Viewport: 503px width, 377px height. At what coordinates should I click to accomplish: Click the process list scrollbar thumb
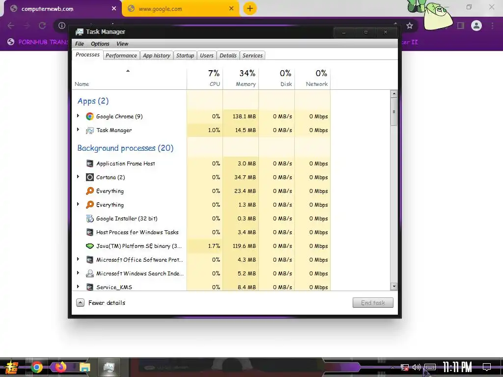(394, 111)
